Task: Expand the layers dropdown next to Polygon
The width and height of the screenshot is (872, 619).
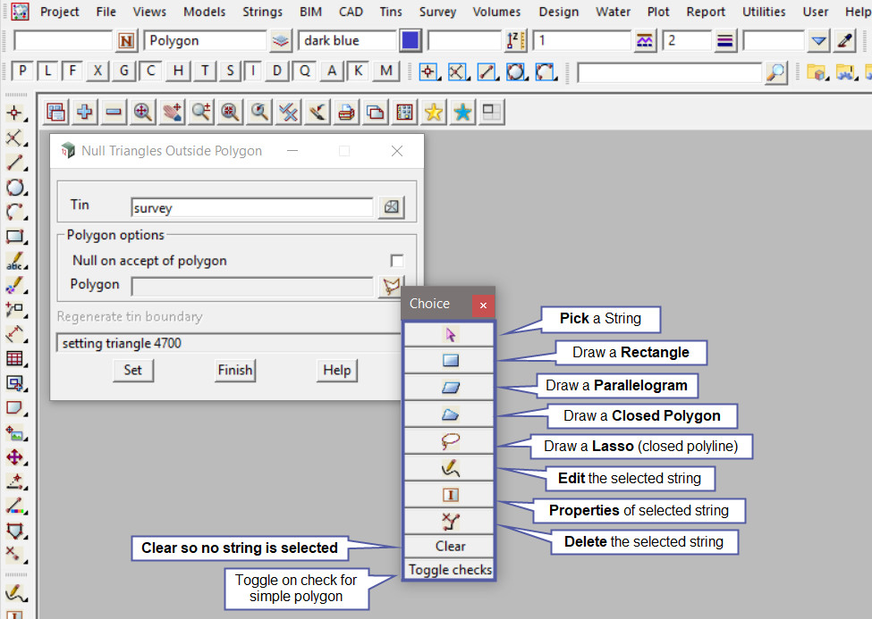Action: point(282,41)
